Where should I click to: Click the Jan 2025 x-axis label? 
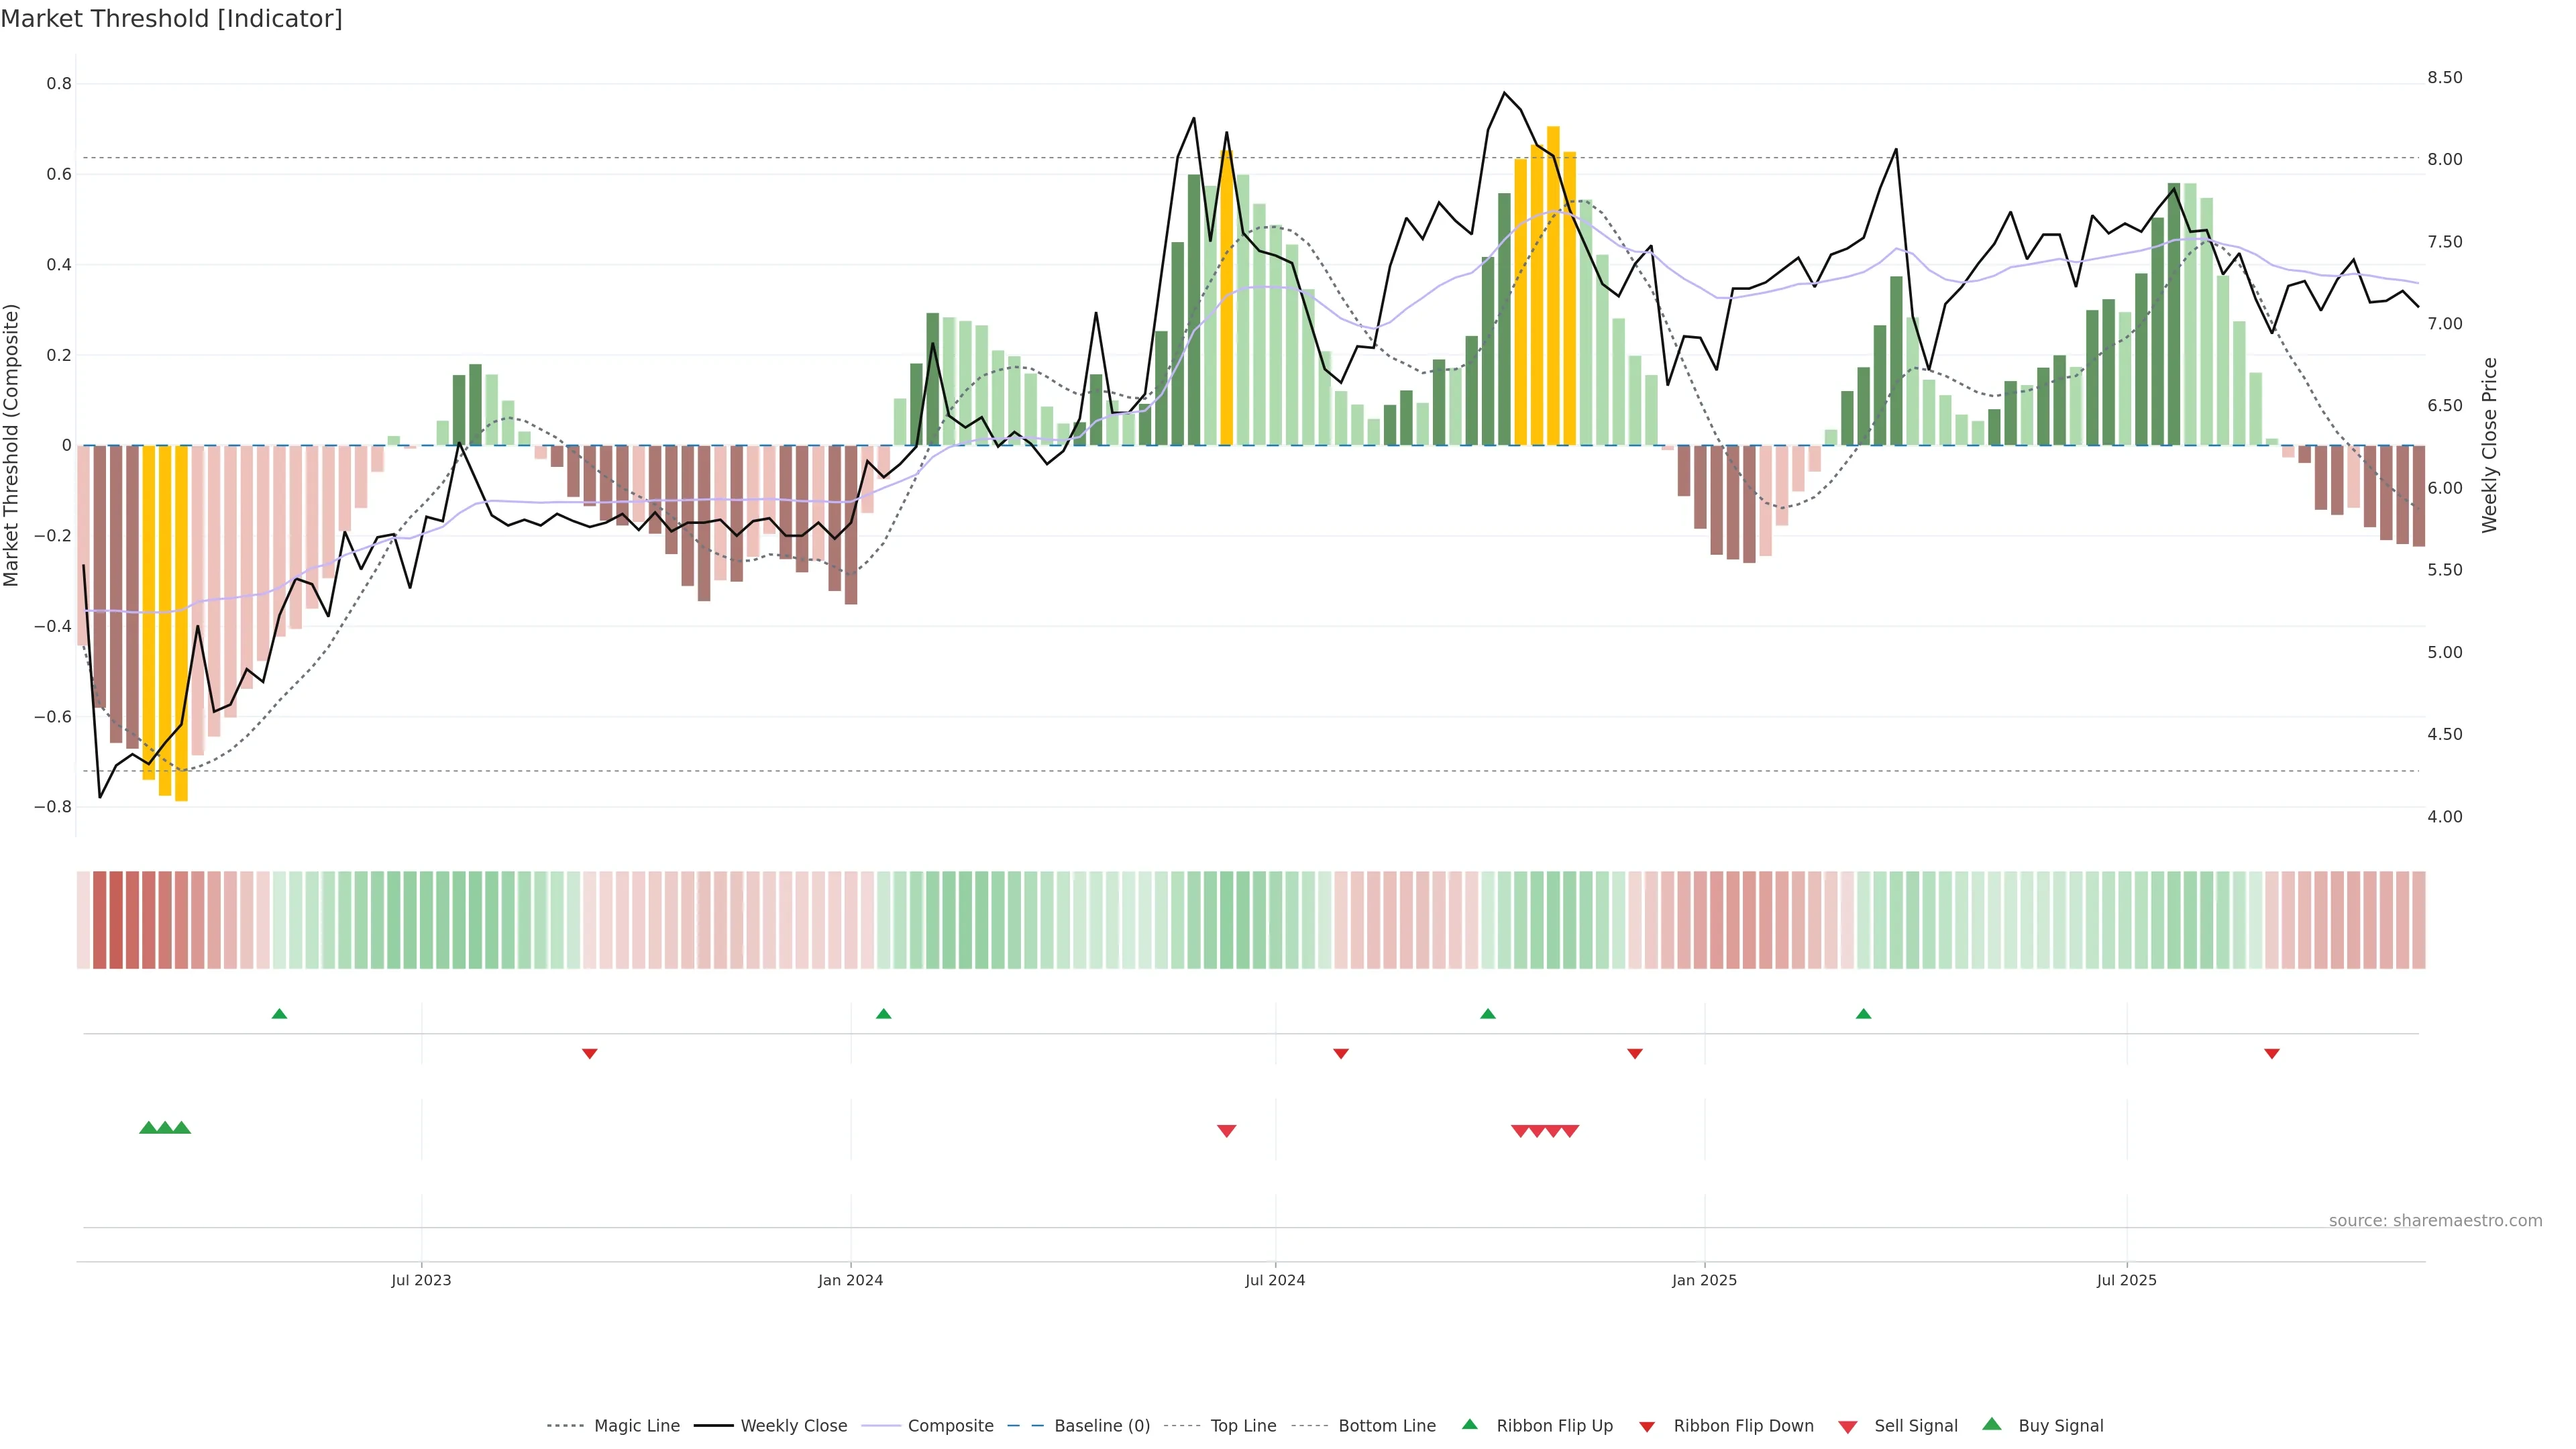point(1704,1280)
